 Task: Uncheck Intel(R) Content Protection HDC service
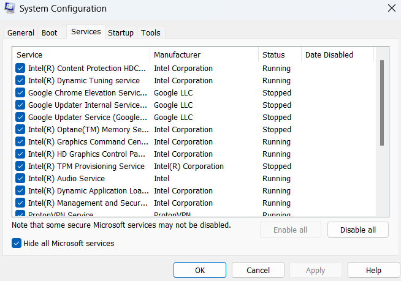coord(20,68)
